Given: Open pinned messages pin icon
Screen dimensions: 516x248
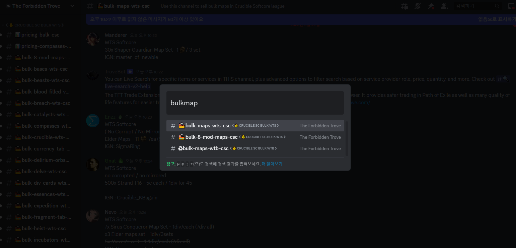Looking at the screenshot, I should tap(431, 6).
